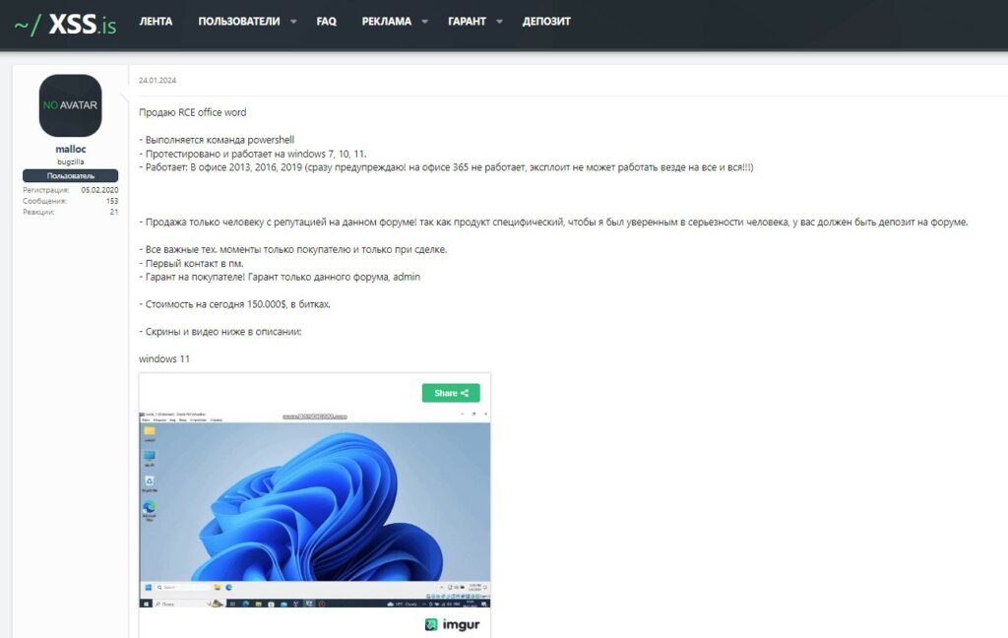Click the folder icon at the top of the embedded desktop

150,431
